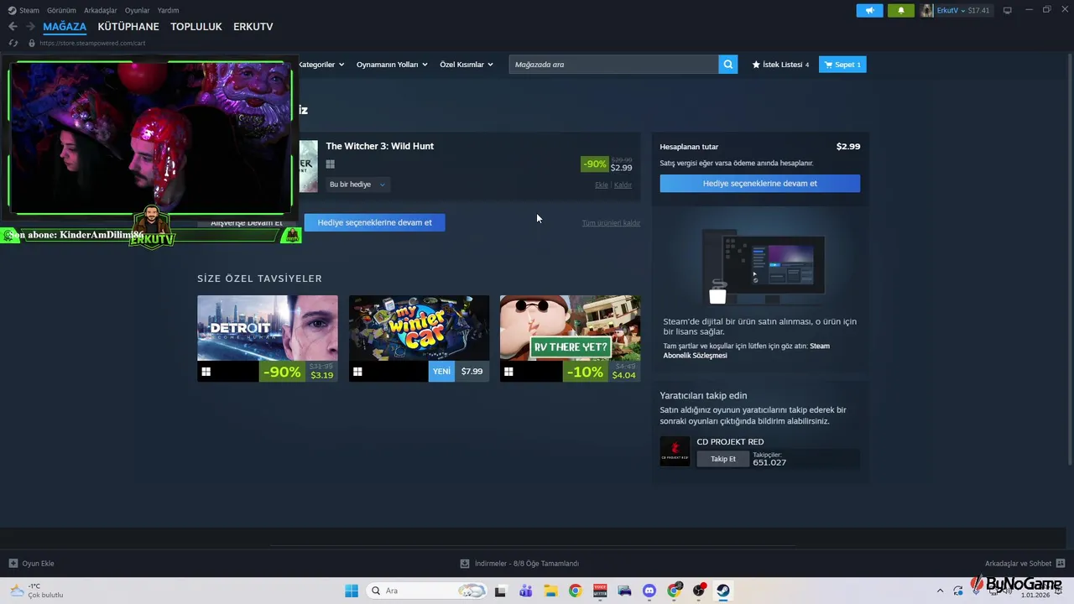Open Task View on the taskbar
The height and width of the screenshot is (604, 1074).
tap(501, 591)
